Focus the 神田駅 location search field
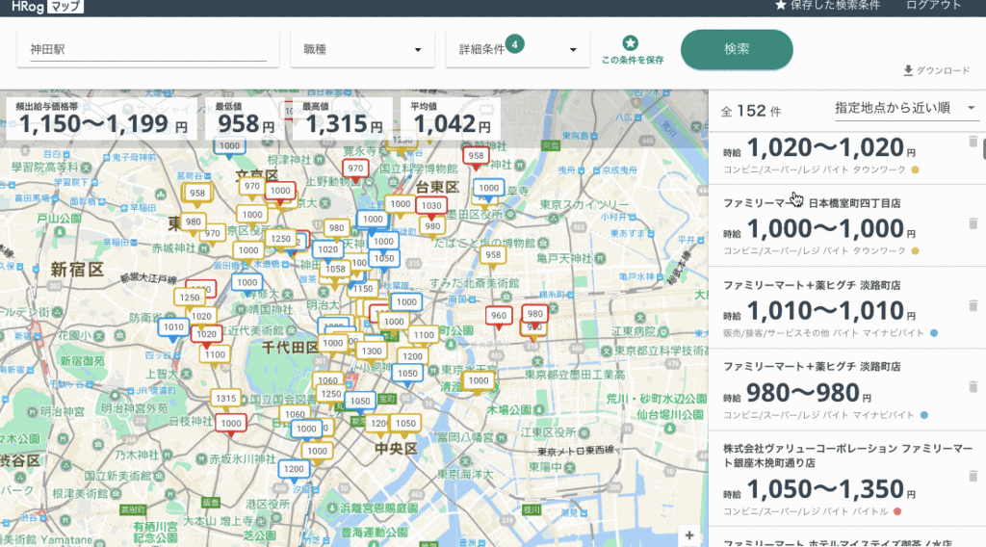This screenshot has height=547, width=986. click(x=148, y=50)
